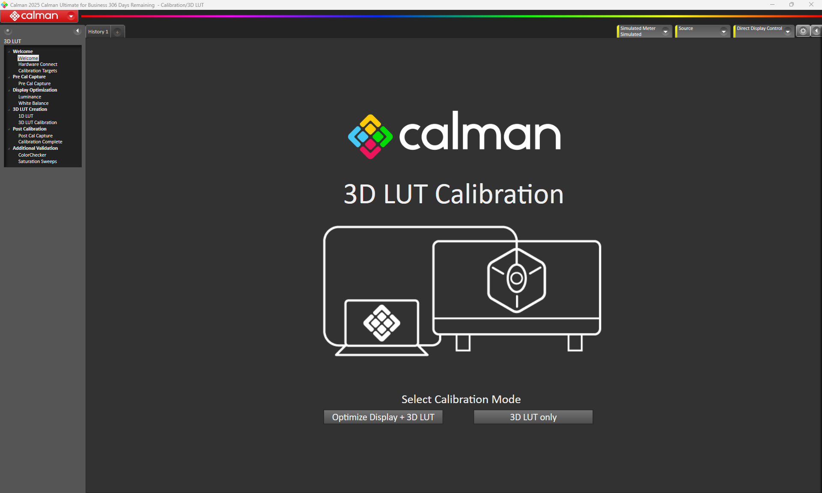Open Pre Cal Capture sub-page
The image size is (822, 493).
34,83
